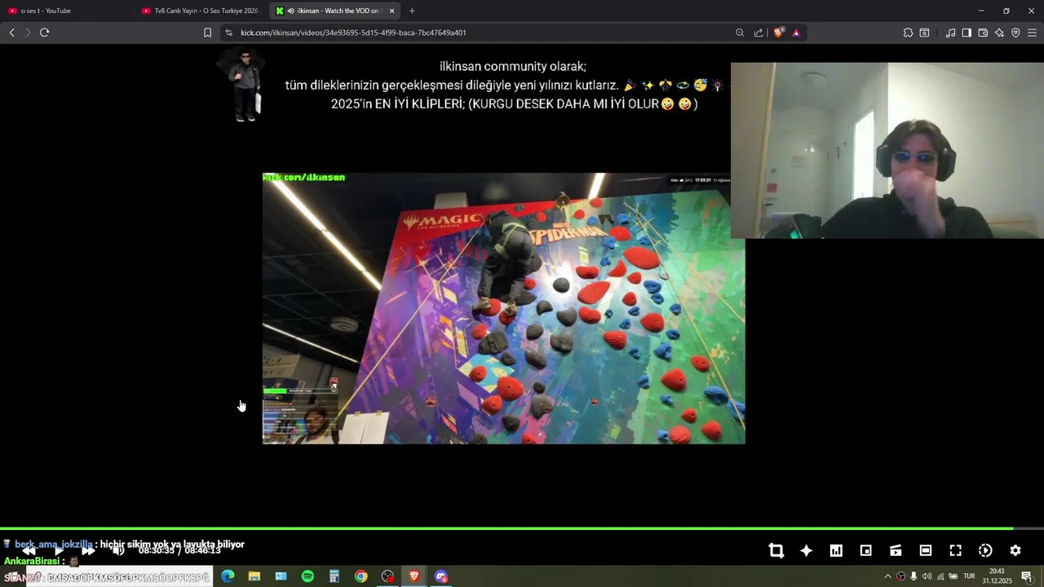Enable picture-in-picture mini player
Image resolution: width=1044 pixels, height=587 pixels.
tap(866, 550)
